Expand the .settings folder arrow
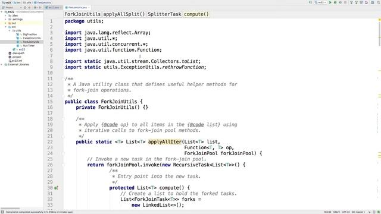This screenshot has height=214, width=381. [5, 19]
